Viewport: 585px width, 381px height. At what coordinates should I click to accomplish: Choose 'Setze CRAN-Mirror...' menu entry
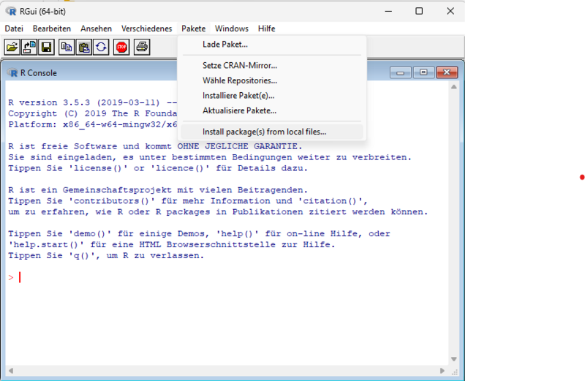coord(239,66)
